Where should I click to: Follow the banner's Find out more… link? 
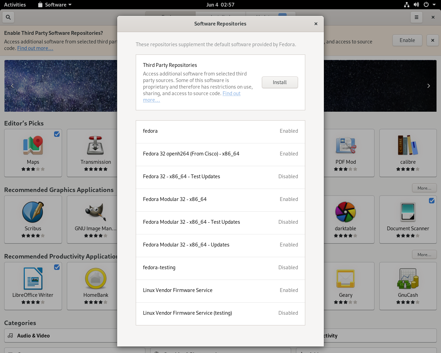point(35,48)
